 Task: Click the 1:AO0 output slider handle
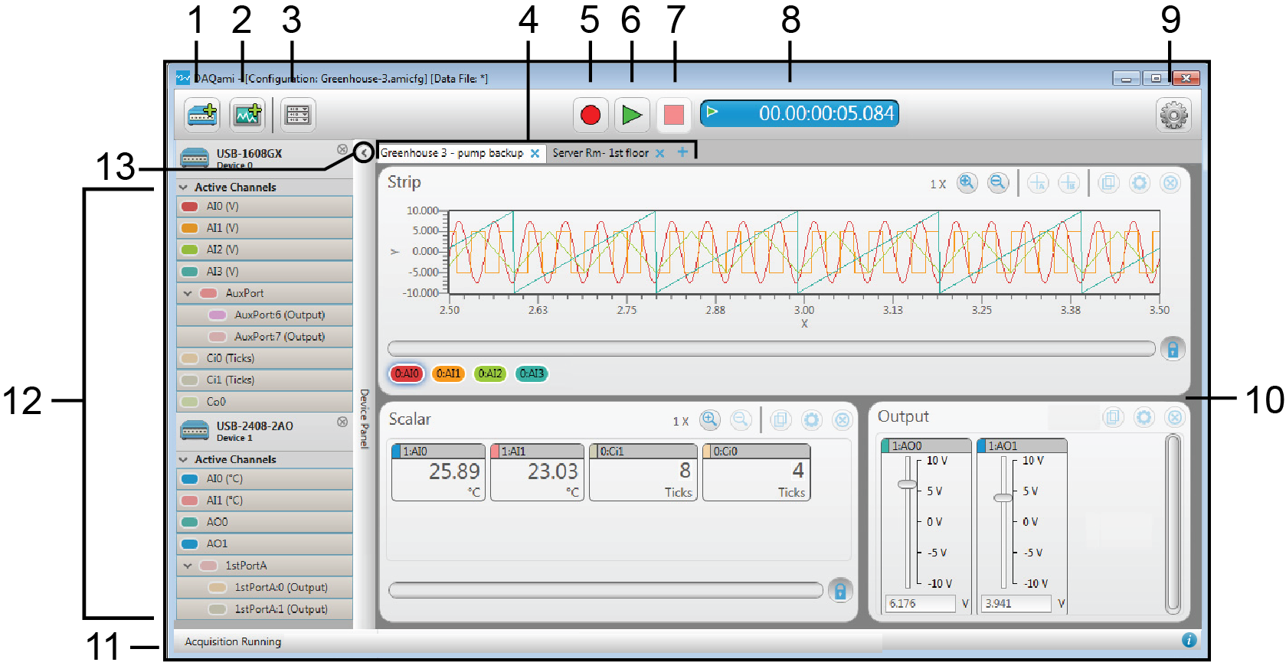click(907, 484)
